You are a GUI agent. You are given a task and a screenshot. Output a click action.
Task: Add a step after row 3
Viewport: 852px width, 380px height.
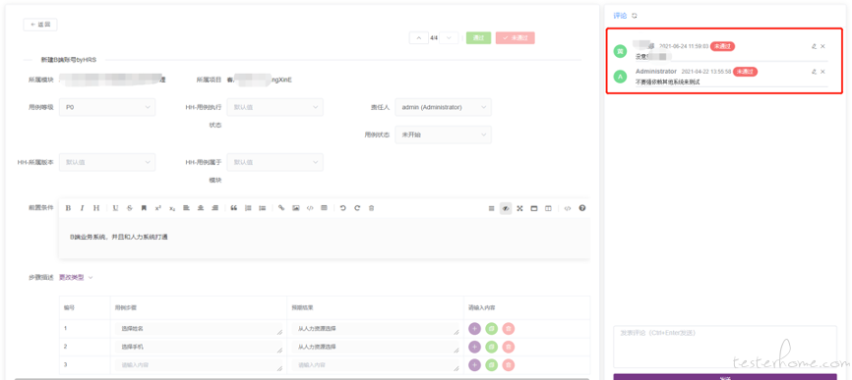coord(474,365)
